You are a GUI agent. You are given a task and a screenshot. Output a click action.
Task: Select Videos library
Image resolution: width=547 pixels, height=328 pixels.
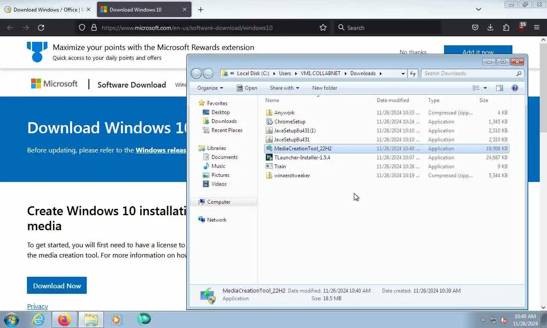click(215, 184)
